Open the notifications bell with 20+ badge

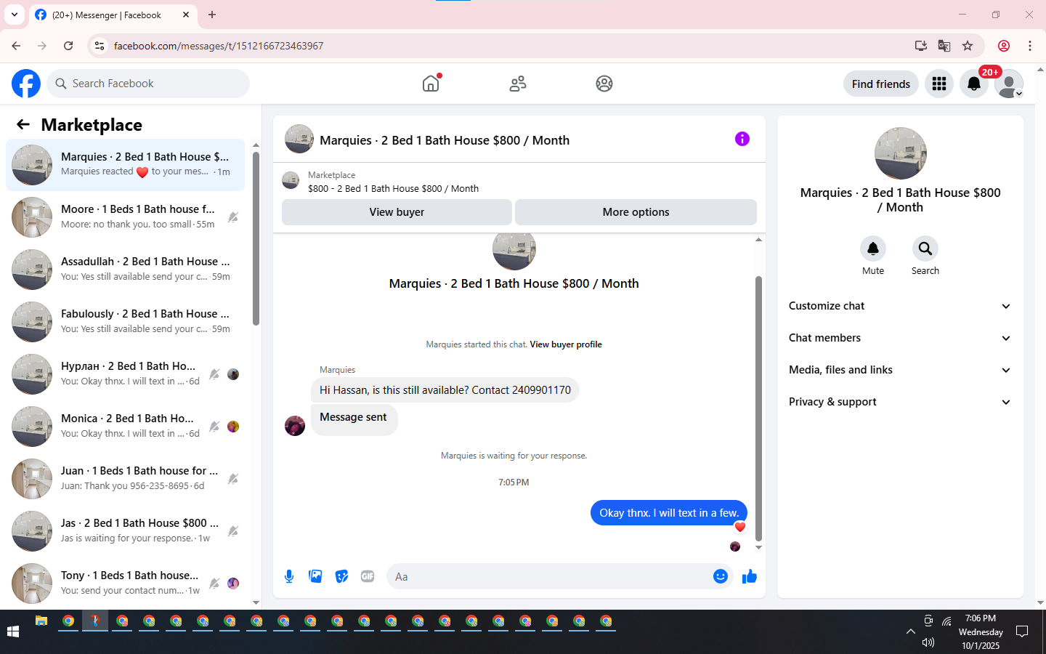pyautogui.click(x=974, y=84)
